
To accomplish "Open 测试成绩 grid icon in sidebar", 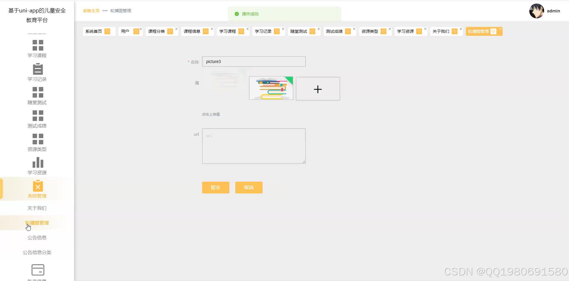I will click(38, 116).
